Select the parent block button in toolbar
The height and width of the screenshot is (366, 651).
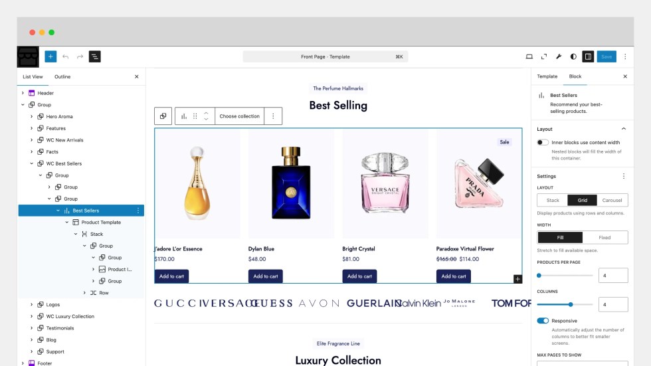(x=163, y=116)
